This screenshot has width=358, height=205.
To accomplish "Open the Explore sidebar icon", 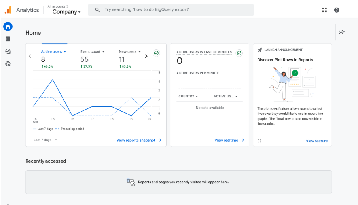I will [x=8, y=51].
